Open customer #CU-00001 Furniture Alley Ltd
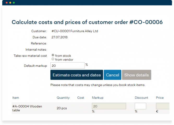The height and width of the screenshot is (125, 174). 75,31
